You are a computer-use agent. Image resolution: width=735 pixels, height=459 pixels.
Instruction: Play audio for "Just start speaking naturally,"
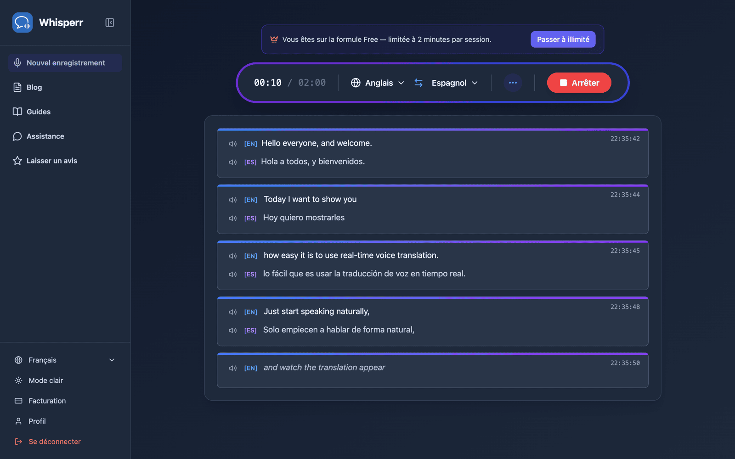(233, 312)
